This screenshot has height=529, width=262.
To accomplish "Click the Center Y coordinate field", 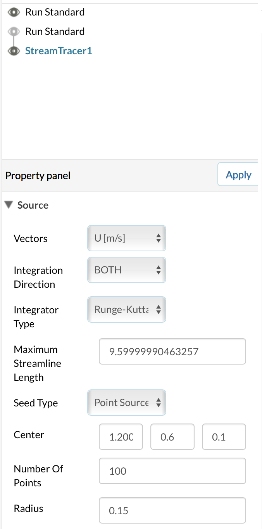I will pos(172,437).
